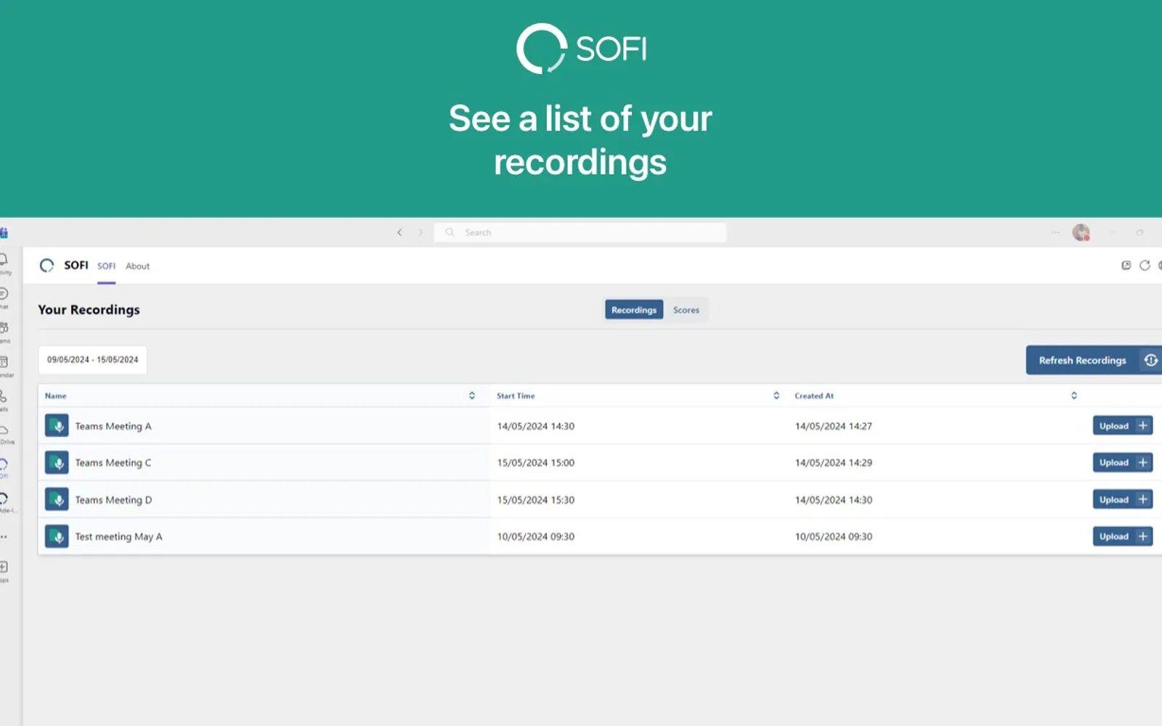The image size is (1162, 726).
Task: Switch to the Recordings tab
Action: (634, 310)
